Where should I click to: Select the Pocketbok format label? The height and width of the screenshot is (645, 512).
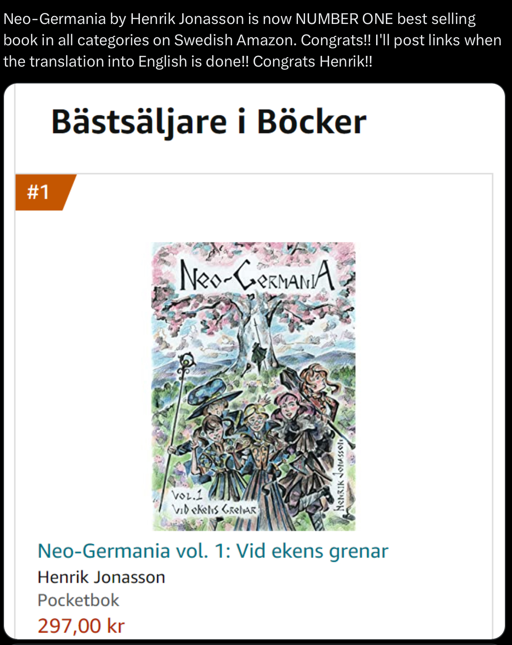click(78, 600)
